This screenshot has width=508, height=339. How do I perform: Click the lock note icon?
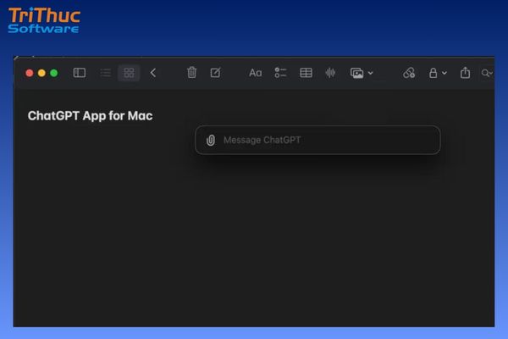433,73
